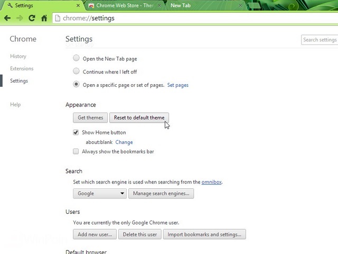Open History in the sidebar
Viewport: 338px width, 254px height.
pyautogui.click(x=18, y=56)
